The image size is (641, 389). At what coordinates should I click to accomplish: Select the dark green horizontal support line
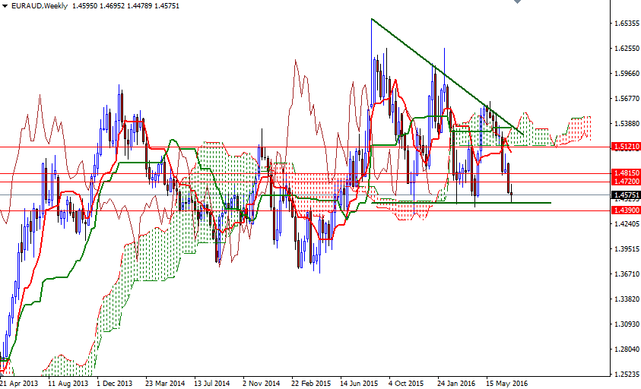[x=461, y=203]
